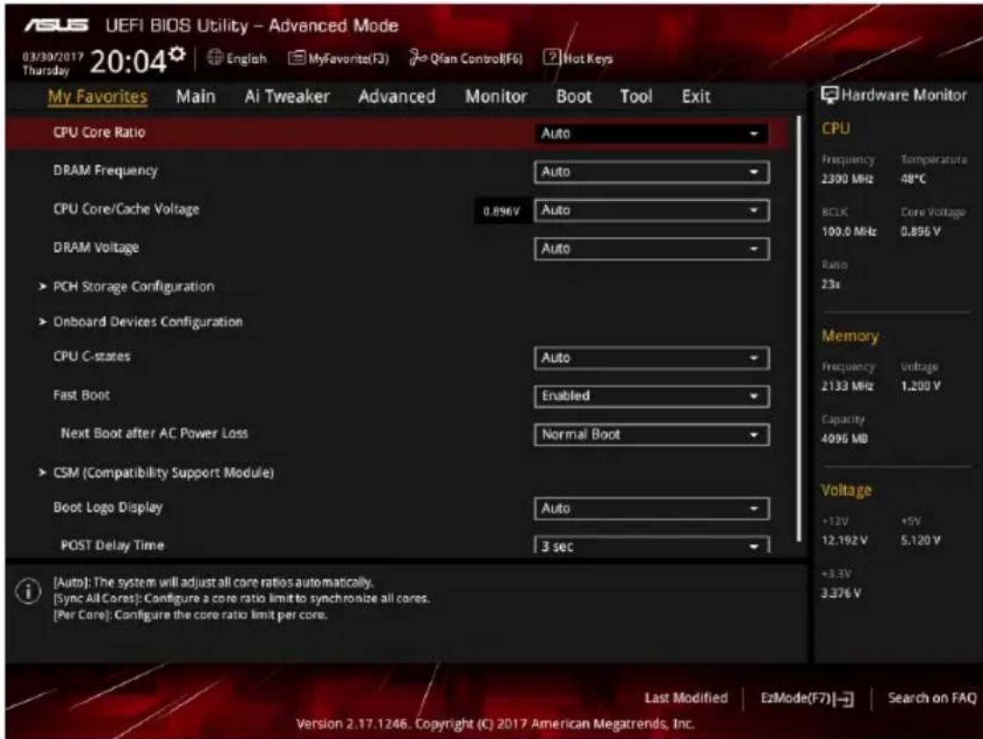Change the Fast Boot Enabled dropdown
This screenshot has width=983, height=739.
pyautogui.click(x=651, y=396)
